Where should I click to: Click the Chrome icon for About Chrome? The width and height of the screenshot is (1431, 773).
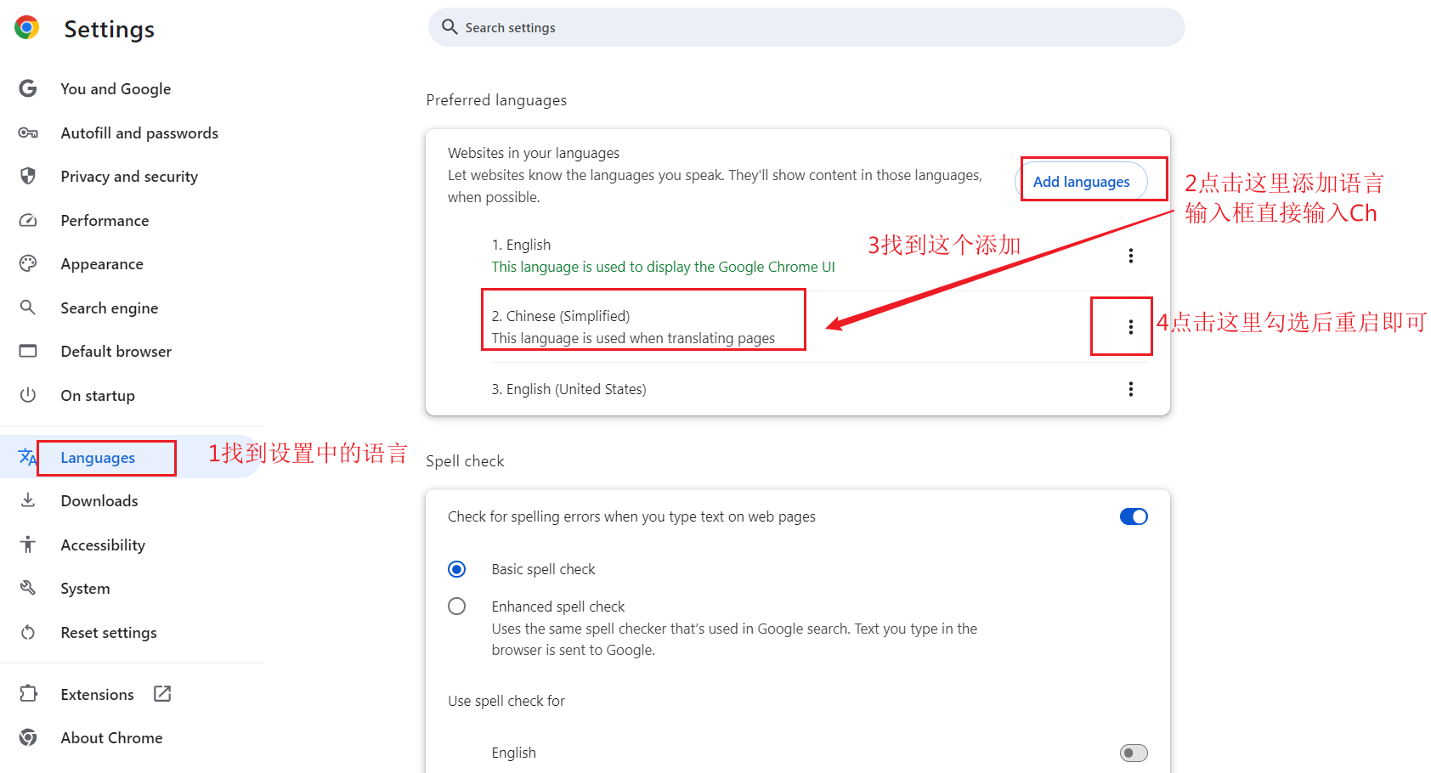point(28,737)
